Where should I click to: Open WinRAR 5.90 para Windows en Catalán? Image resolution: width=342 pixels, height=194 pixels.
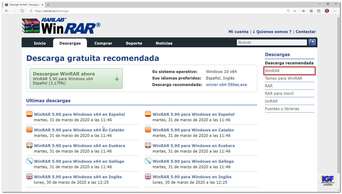[193, 130]
